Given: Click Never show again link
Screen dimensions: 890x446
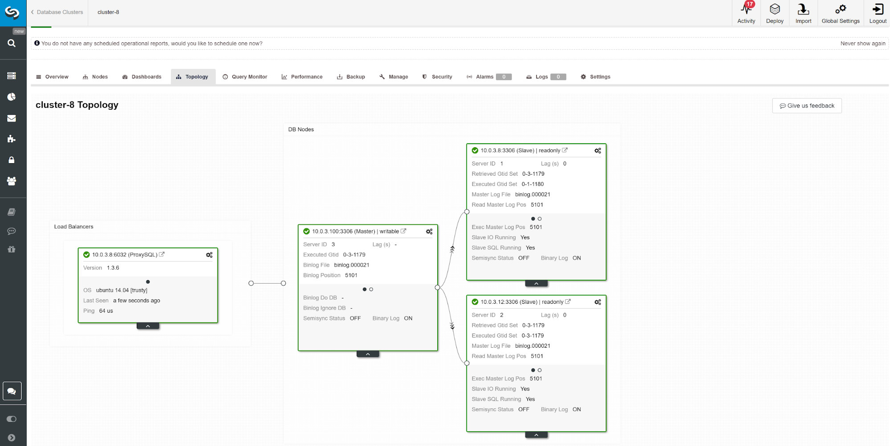Looking at the screenshot, I should point(863,43).
